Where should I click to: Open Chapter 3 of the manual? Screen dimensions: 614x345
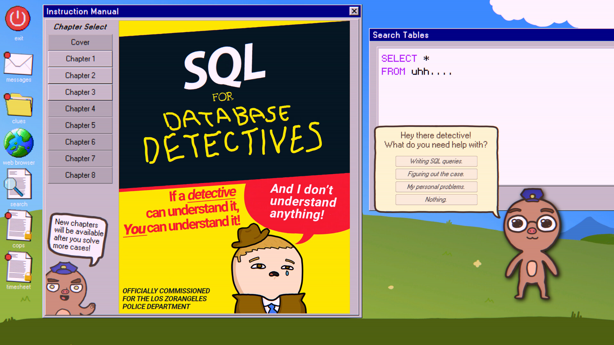80,92
